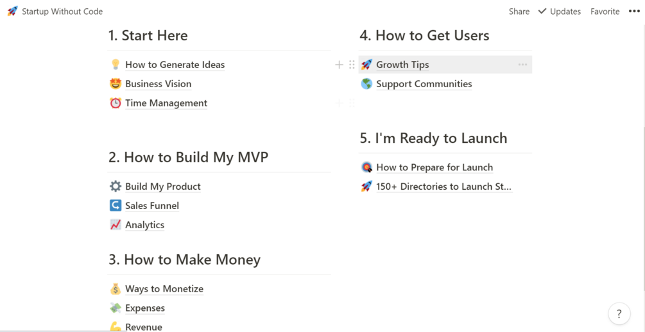Open the Business Vision page link
Screen dimensions: 645x332
pyautogui.click(x=158, y=84)
